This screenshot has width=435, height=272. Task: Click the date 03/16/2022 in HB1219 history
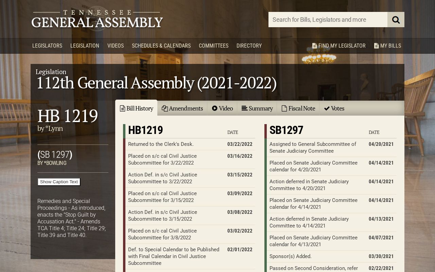(x=240, y=156)
